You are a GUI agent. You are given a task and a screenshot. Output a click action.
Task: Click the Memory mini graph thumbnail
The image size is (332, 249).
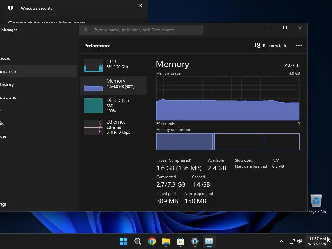click(93, 85)
